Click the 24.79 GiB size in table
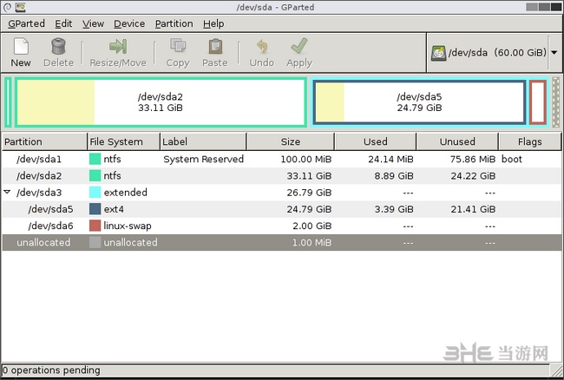The width and height of the screenshot is (564, 380). pyautogui.click(x=309, y=209)
